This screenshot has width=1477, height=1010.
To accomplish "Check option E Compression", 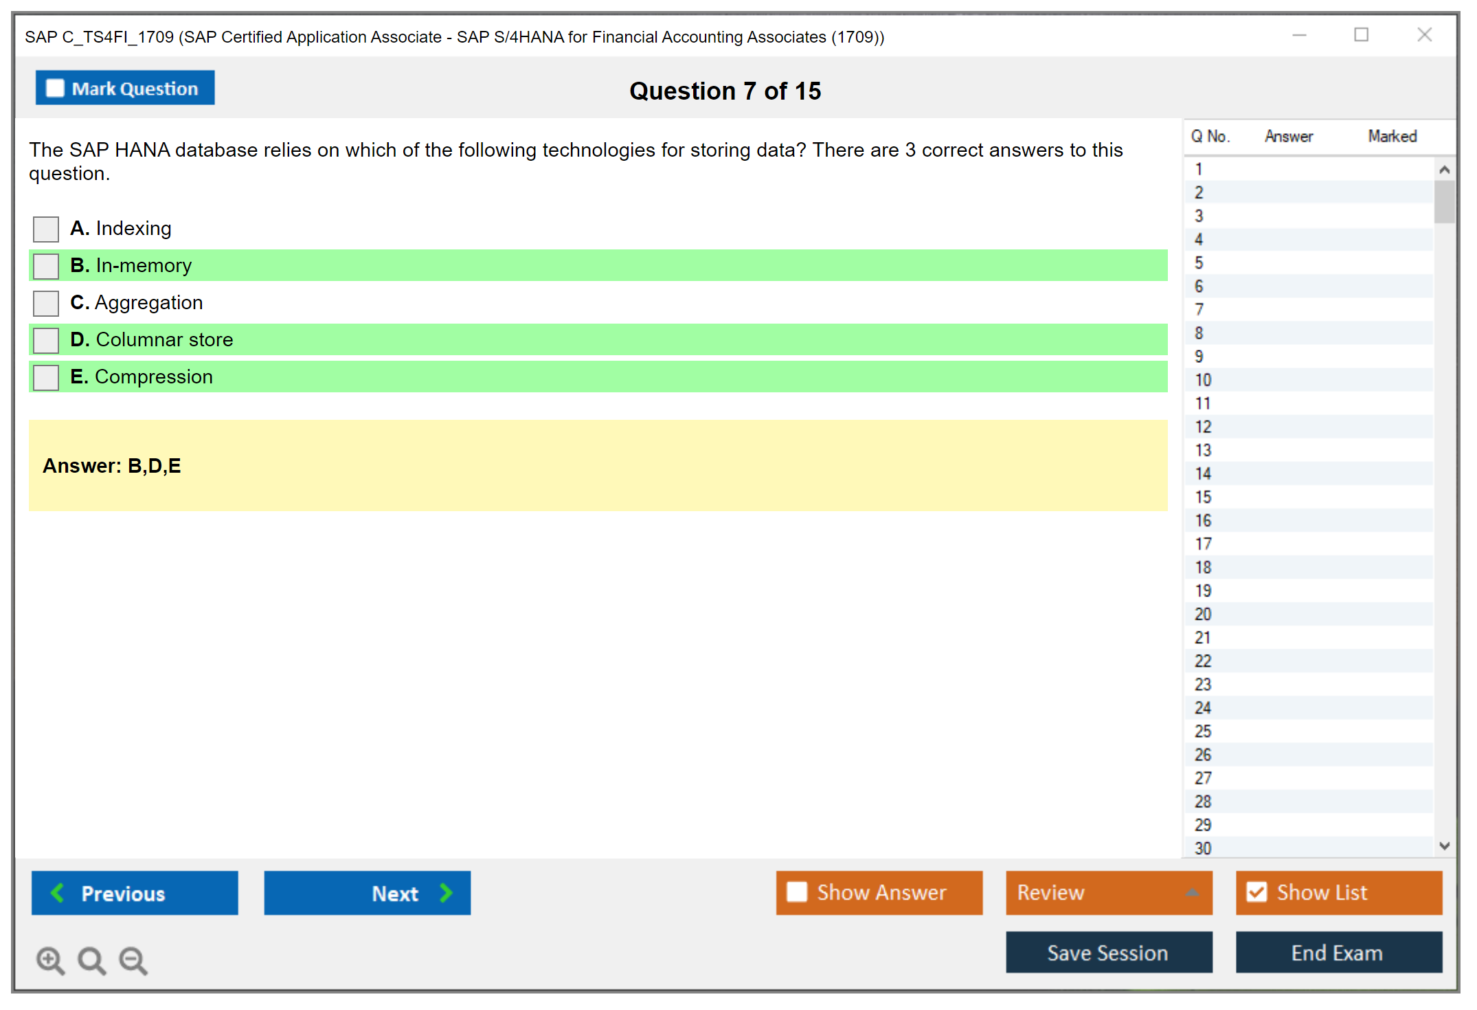I will [x=46, y=377].
